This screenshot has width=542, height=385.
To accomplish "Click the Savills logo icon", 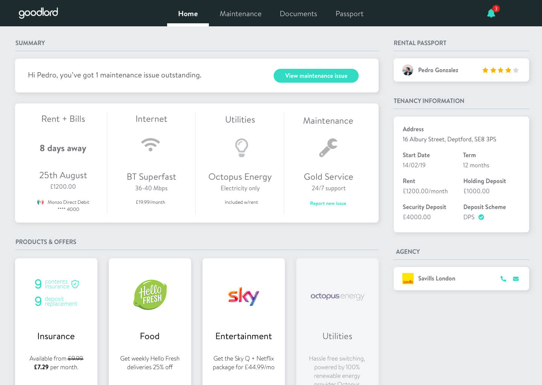I will (x=408, y=279).
